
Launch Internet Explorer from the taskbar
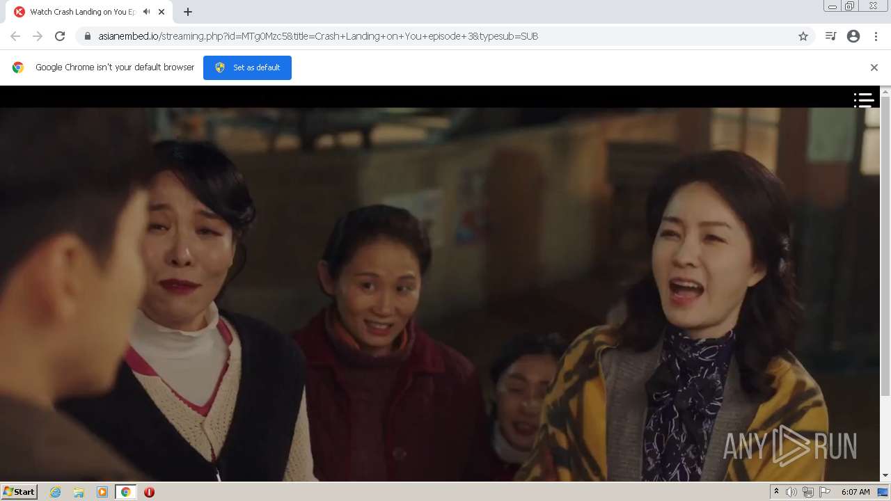point(56,492)
